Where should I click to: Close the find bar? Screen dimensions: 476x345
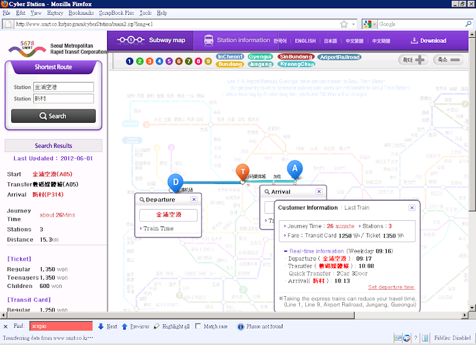pyautogui.click(x=5, y=327)
